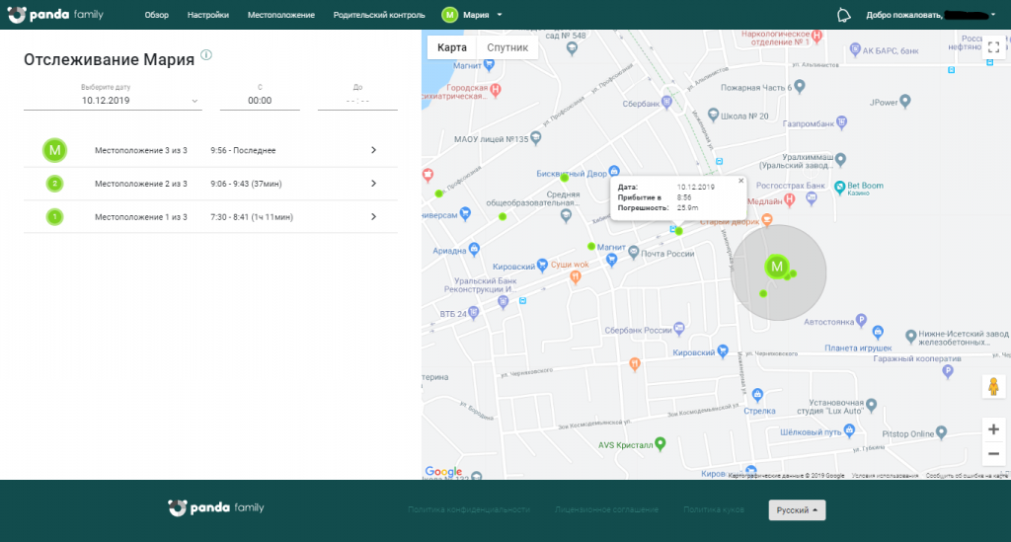Click the Street View pegman icon
The width and height of the screenshot is (1011, 542).
pyautogui.click(x=993, y=386)
